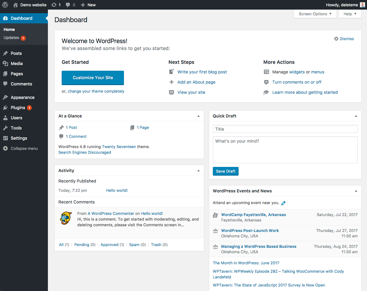
Task: Click the comments bubble icon in admin bar
Action: click(68, 5)
